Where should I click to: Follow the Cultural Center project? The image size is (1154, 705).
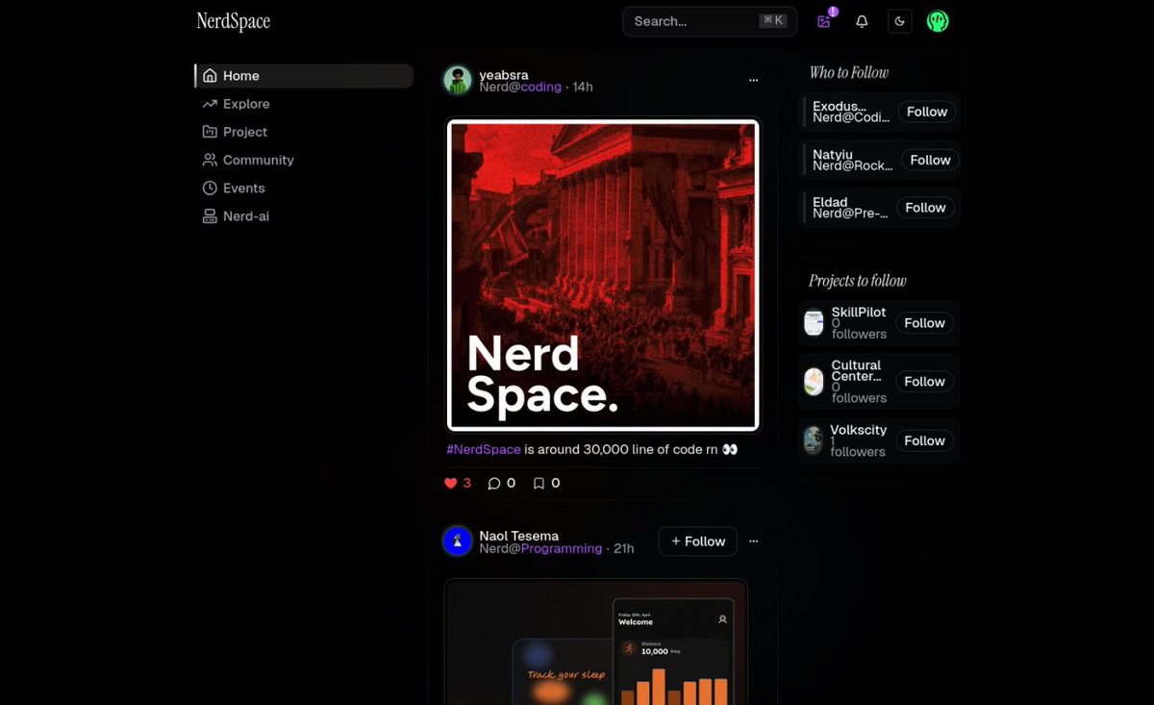tap(924, 382)
